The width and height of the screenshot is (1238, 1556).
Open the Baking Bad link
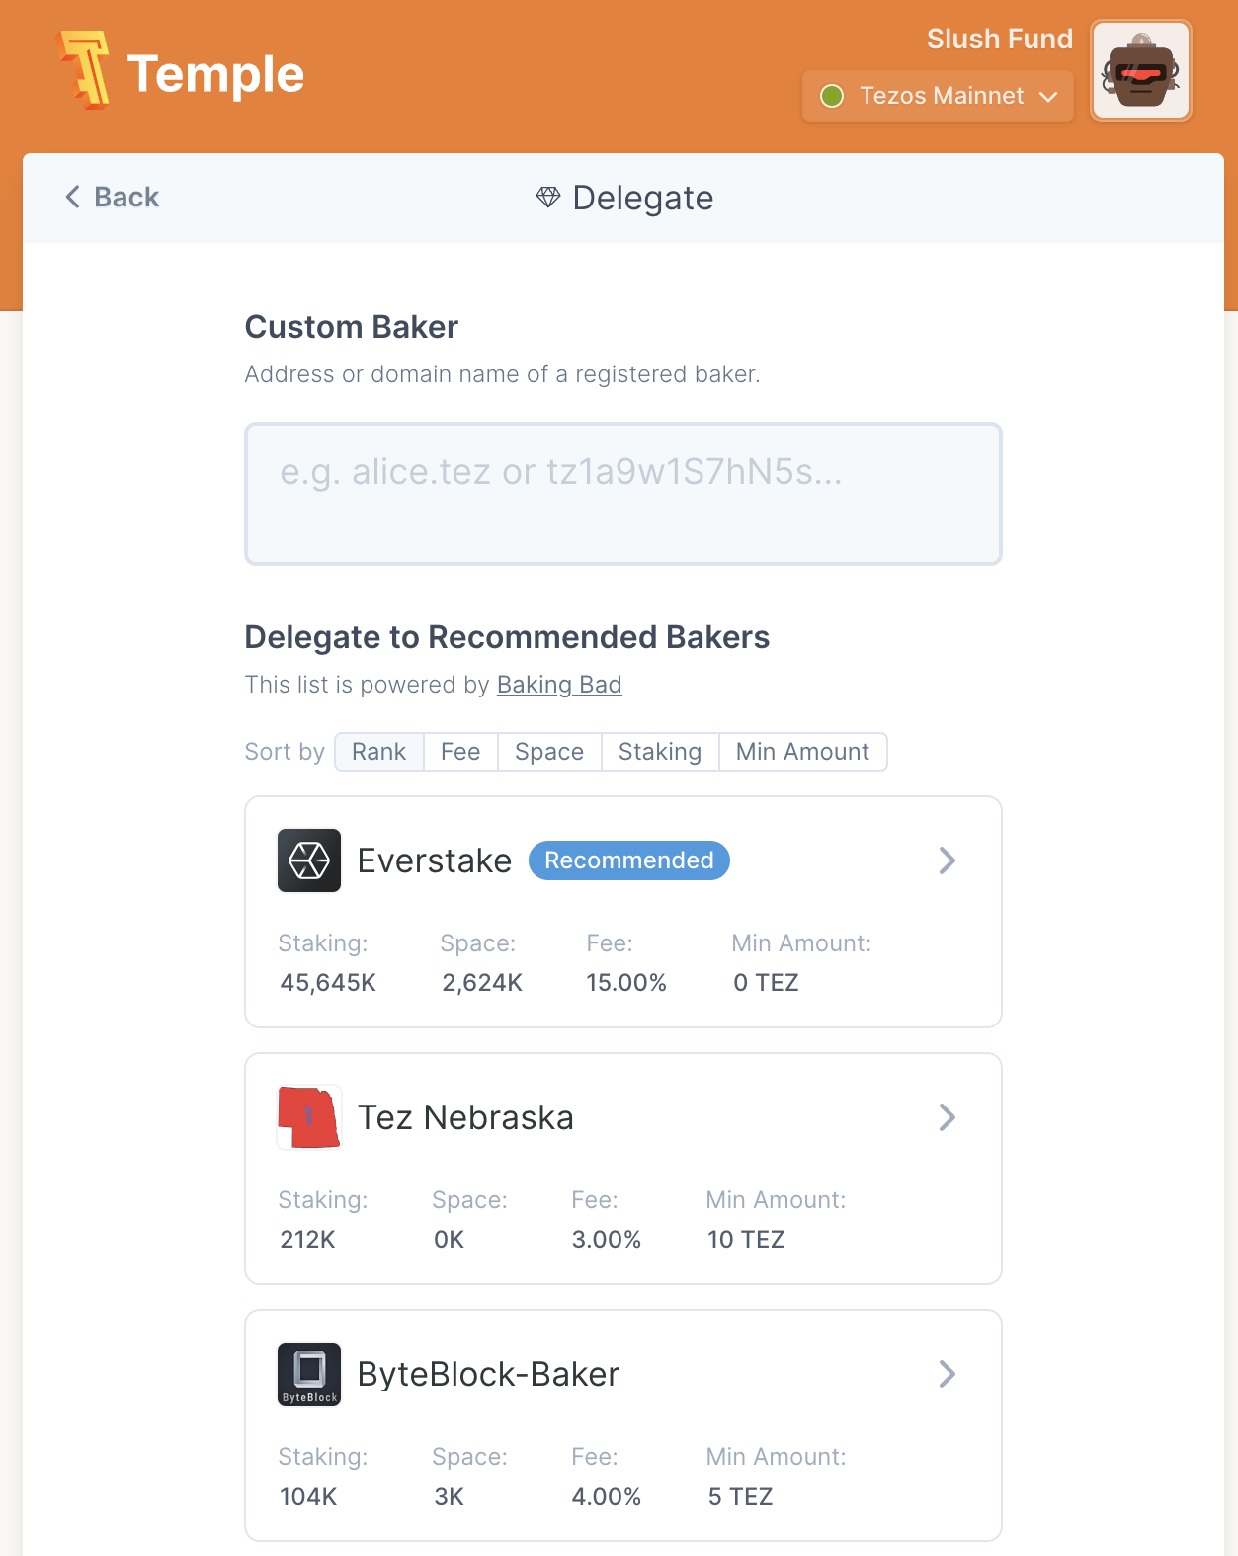[x=559, y=685]
